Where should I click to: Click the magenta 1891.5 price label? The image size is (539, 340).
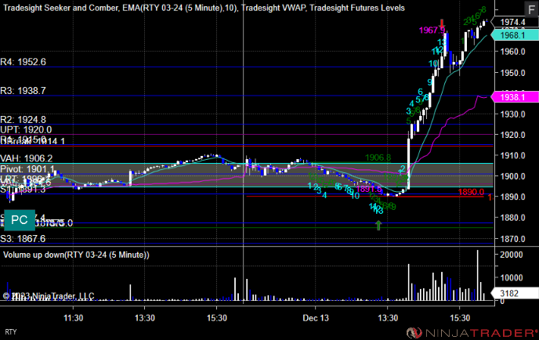point(369,189)
